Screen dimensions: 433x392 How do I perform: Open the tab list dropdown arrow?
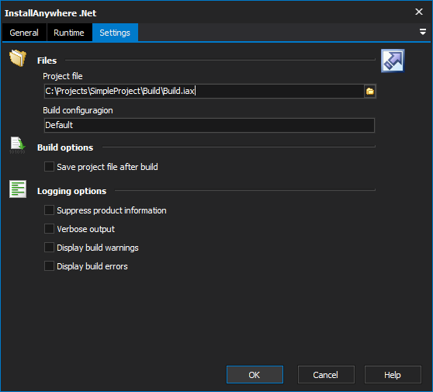tap(422, 32)
